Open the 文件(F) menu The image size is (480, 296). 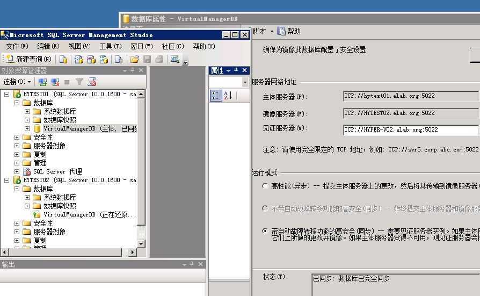(17, 46)
